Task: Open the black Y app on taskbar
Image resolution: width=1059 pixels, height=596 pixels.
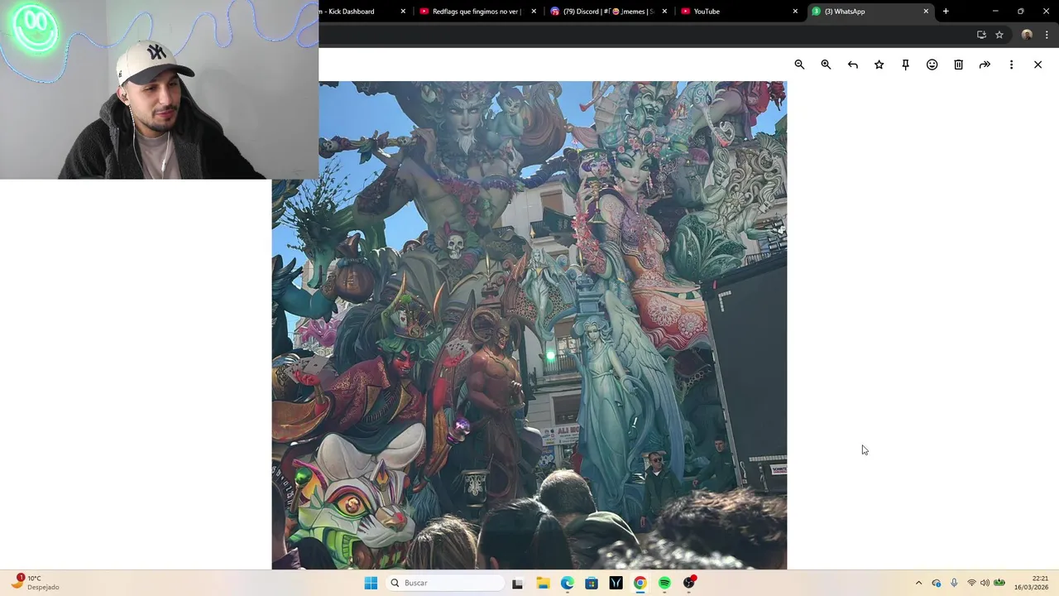Action: coord(616,583)
